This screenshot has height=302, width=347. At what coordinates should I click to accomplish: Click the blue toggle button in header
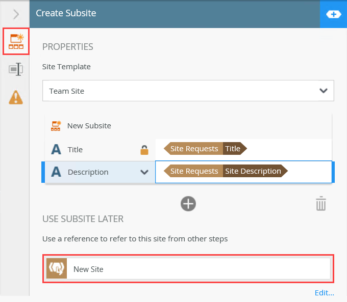coord(333,14)
